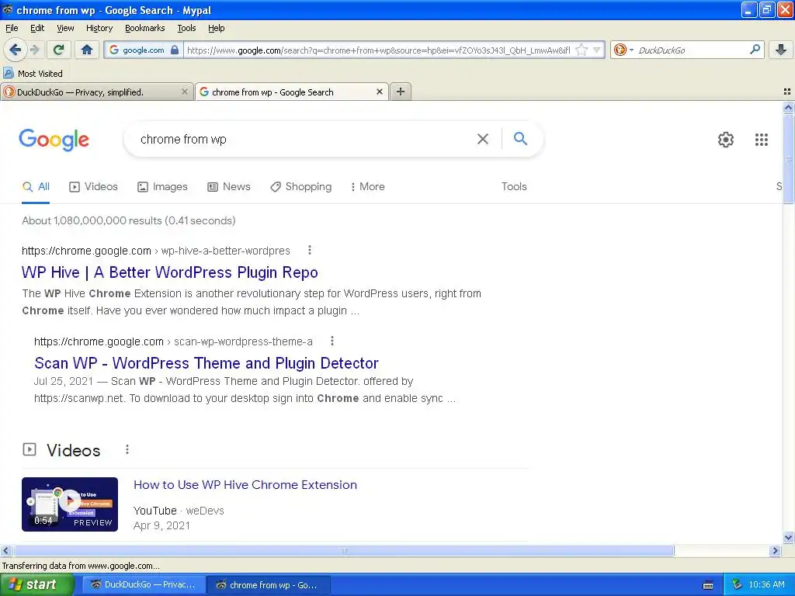Switch to Images results tab
This screenshot has width=795, height=596.
tap(162, 186)
